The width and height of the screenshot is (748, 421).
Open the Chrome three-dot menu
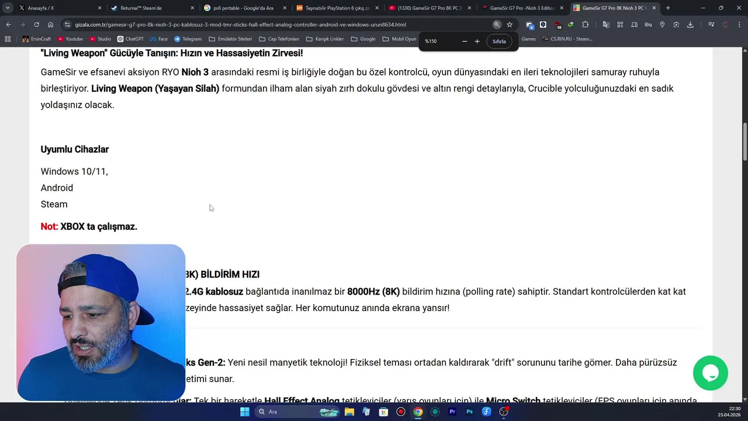click(739, 25)
